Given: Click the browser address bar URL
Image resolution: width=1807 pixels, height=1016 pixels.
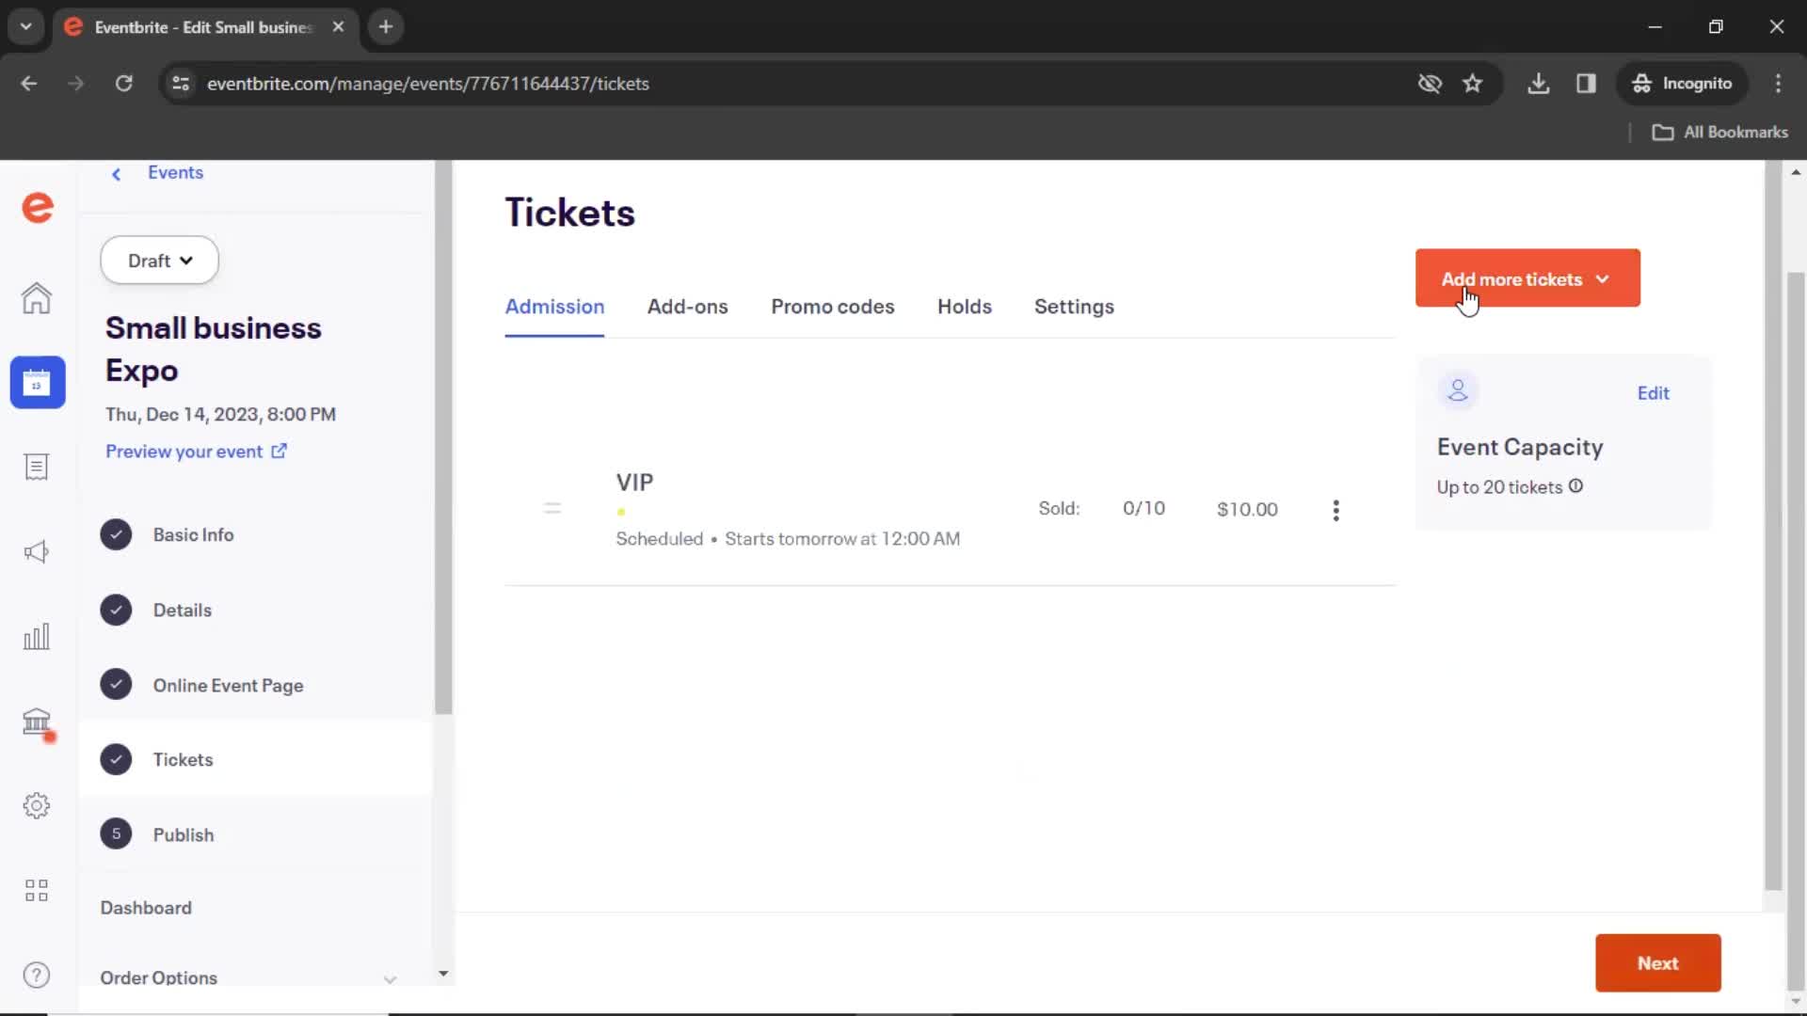Looking at the screenshot, I should point(427,84).
